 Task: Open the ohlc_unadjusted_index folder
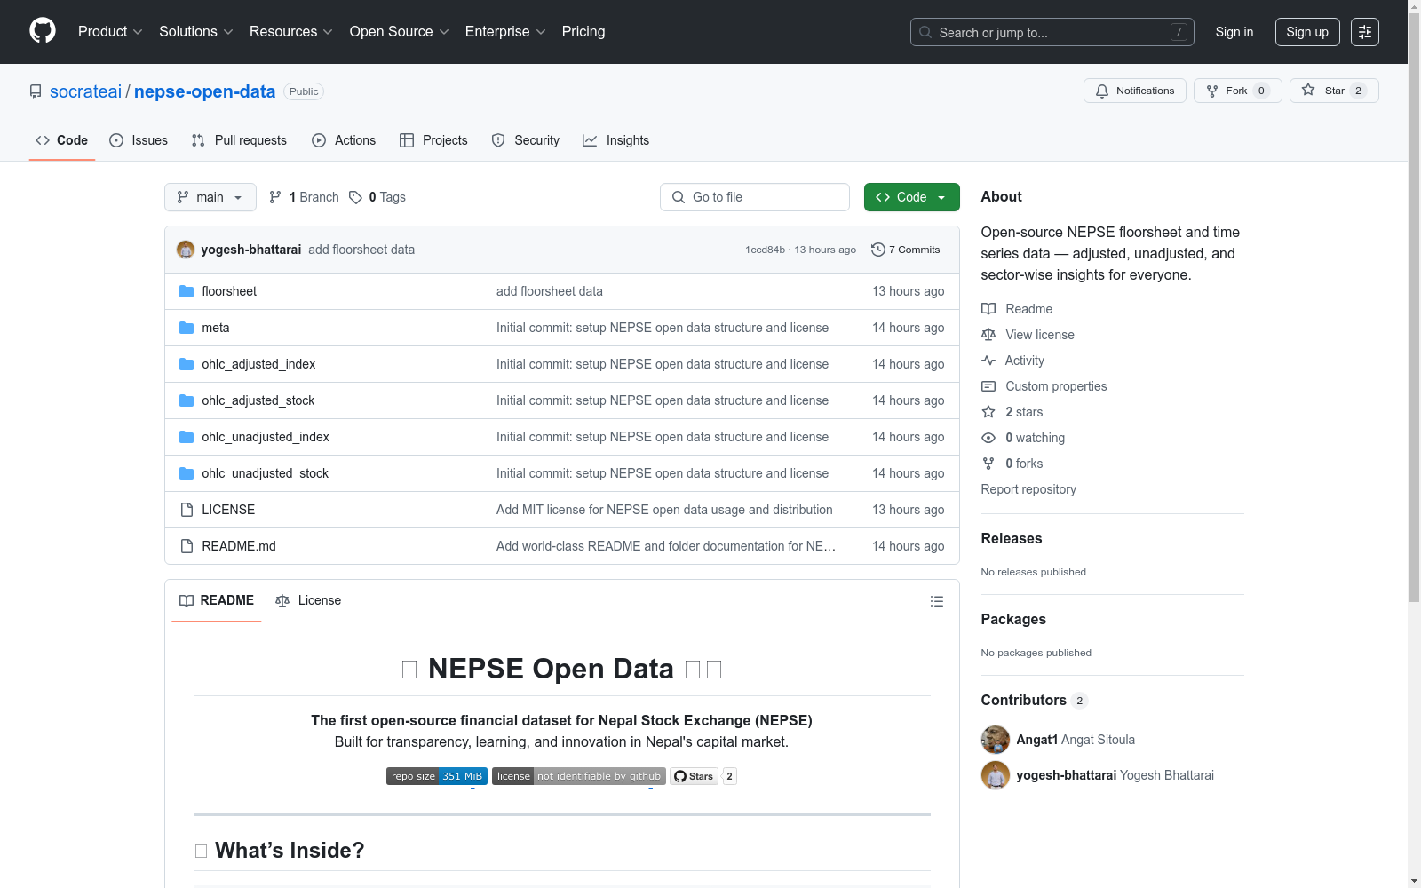pos(266,437)
